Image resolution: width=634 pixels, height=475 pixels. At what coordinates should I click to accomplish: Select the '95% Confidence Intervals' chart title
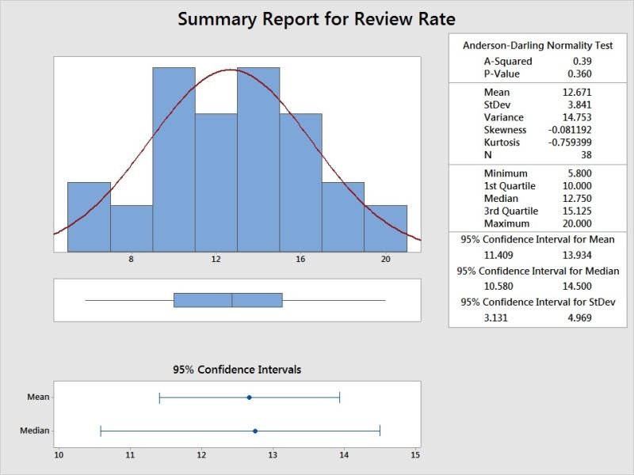(x=237, y=370)
